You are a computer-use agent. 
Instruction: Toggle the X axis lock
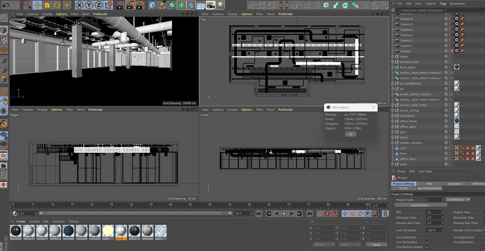[x=79, y=5]
